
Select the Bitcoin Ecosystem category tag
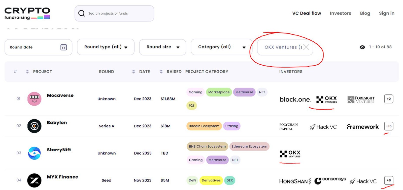(x=204, y=126)
